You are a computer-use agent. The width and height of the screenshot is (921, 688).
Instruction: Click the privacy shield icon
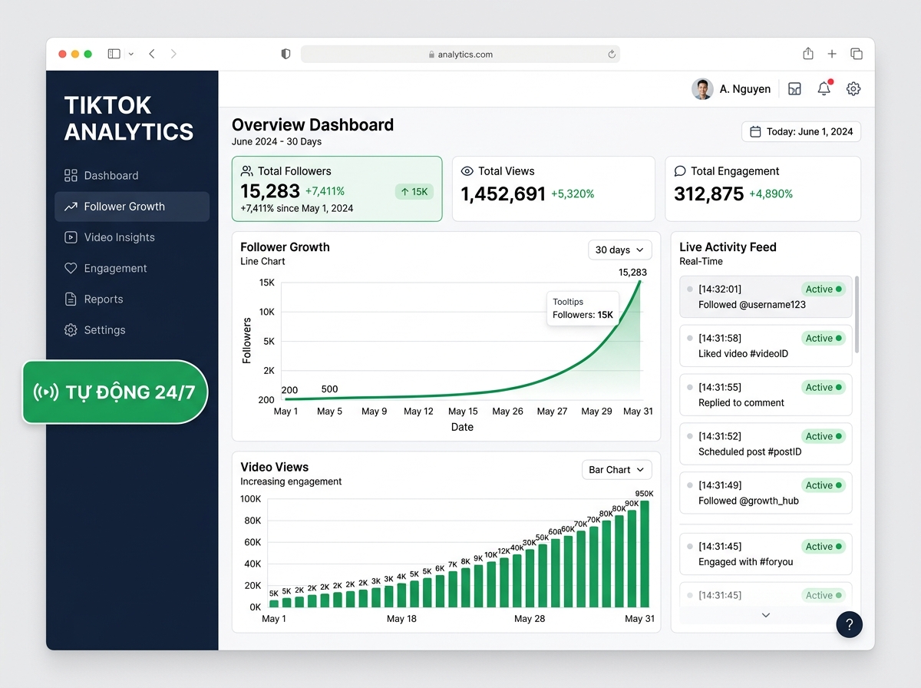click(x=286, y=54)
